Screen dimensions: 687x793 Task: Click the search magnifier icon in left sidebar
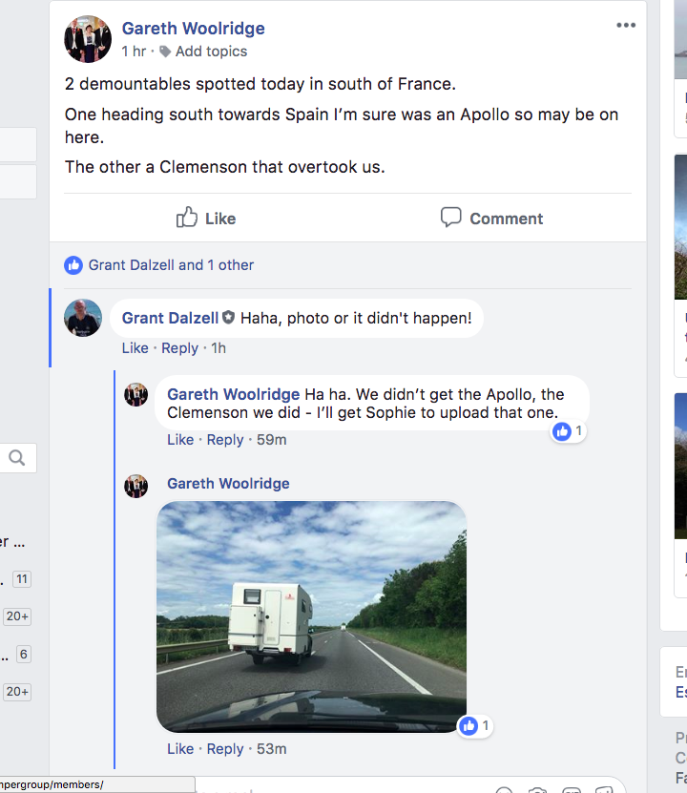pos(17,458)
